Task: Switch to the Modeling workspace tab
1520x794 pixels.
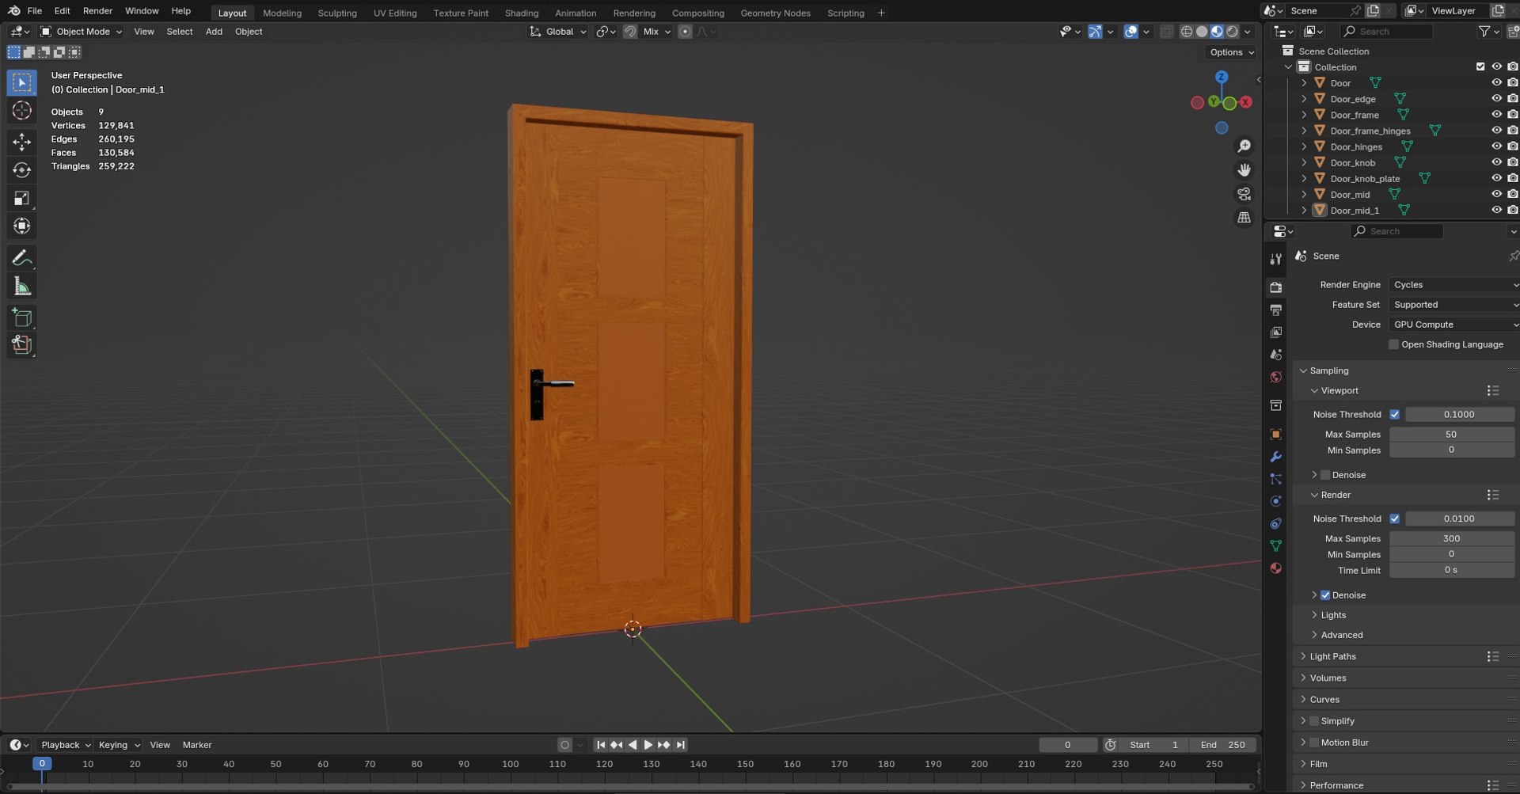Action: pyautogui.click(x=282, y=13)
